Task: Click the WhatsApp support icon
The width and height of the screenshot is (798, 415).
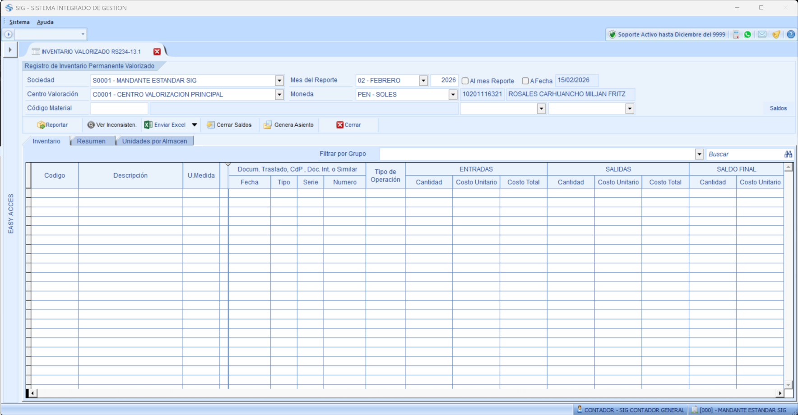Action: point(747,35)
